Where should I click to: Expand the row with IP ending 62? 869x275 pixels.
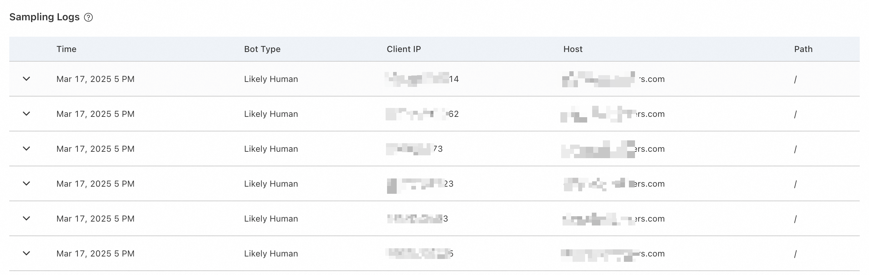[x=26, y=114]
